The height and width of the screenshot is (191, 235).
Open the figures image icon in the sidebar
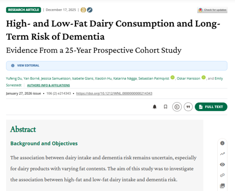[222, 186]
